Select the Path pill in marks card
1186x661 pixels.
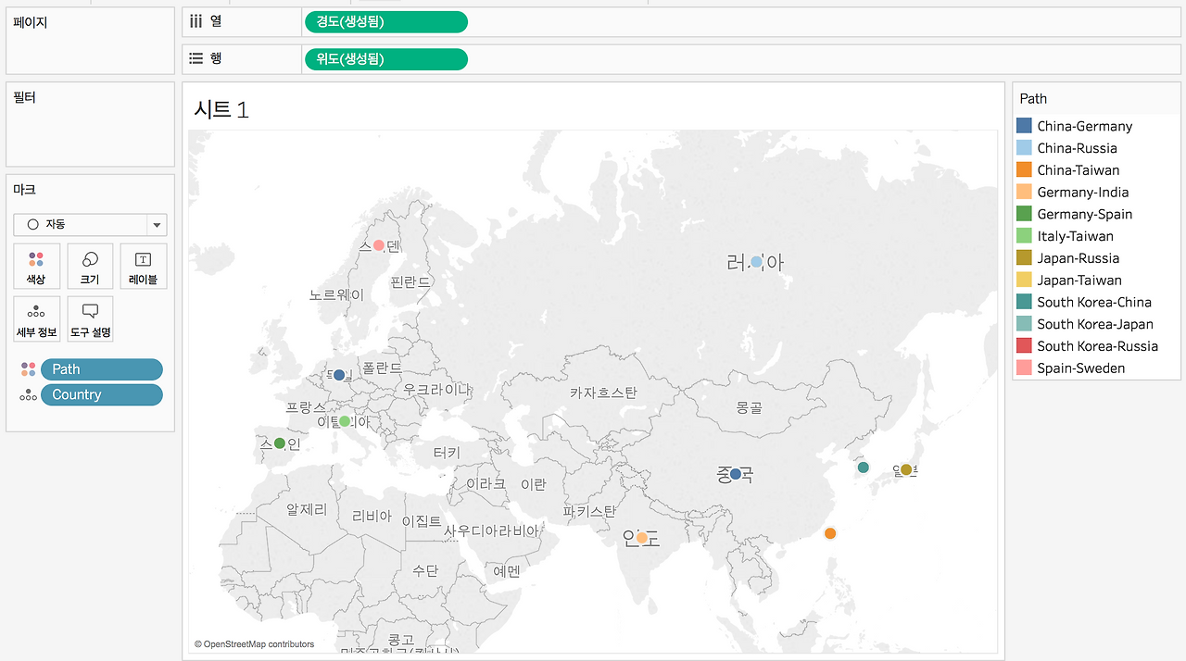102,369
